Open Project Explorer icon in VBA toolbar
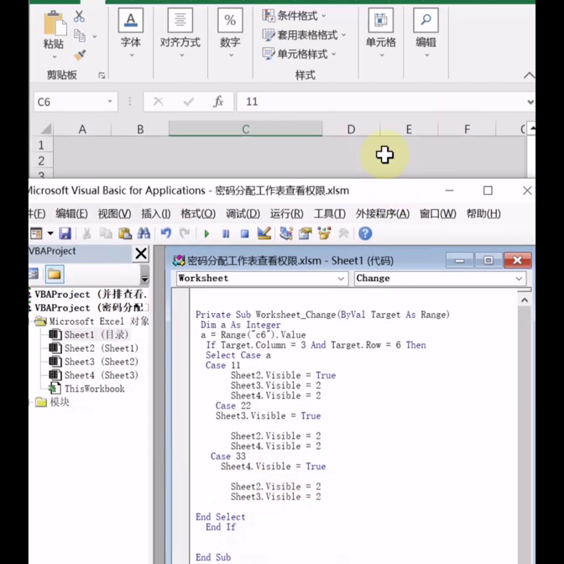Image resolution: width=564 pixels, height=564 pixels. 286,233
